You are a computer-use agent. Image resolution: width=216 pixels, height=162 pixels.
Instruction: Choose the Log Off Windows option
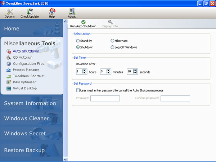(x=113, y=47)
